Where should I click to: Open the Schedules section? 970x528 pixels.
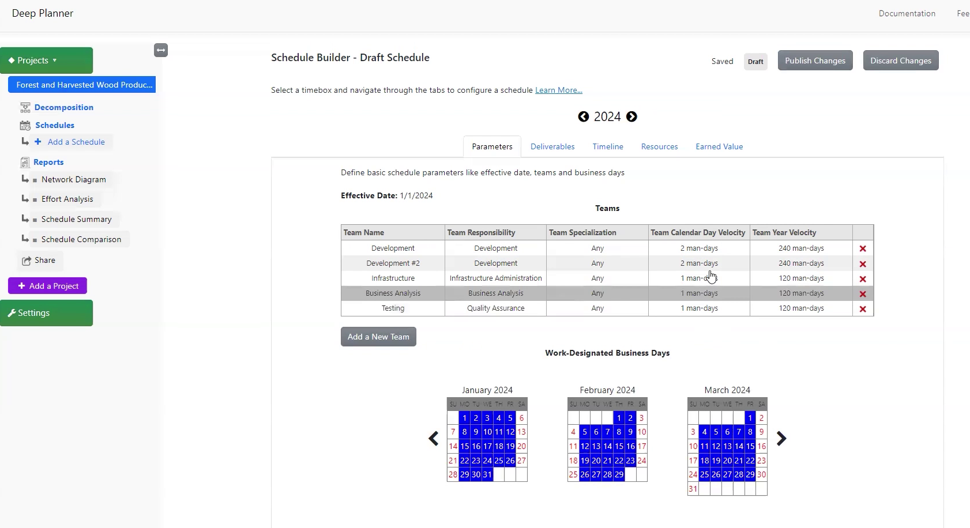pos(55,125)
